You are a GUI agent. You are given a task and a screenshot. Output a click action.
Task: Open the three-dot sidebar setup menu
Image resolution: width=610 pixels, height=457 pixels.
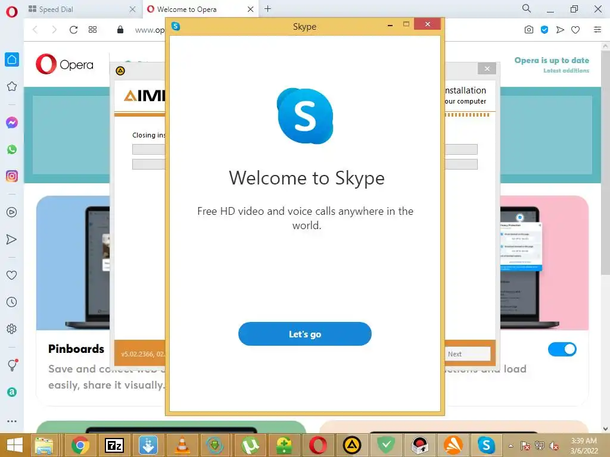click(x=12, y=421)
